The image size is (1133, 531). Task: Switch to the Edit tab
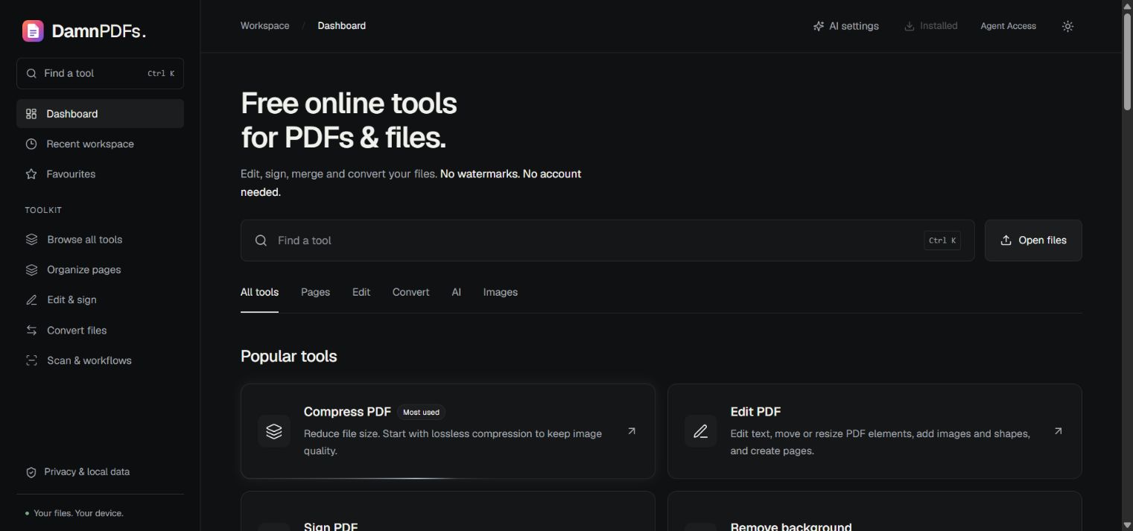click(x=361, y=292)
